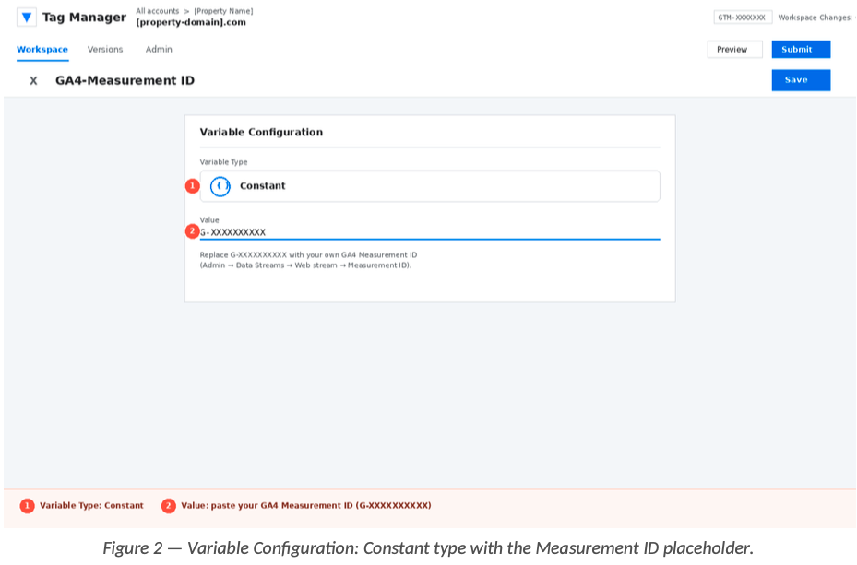
Task: Focus the Value field with G-XXXXXXXXXX
Action: (429, 232)
